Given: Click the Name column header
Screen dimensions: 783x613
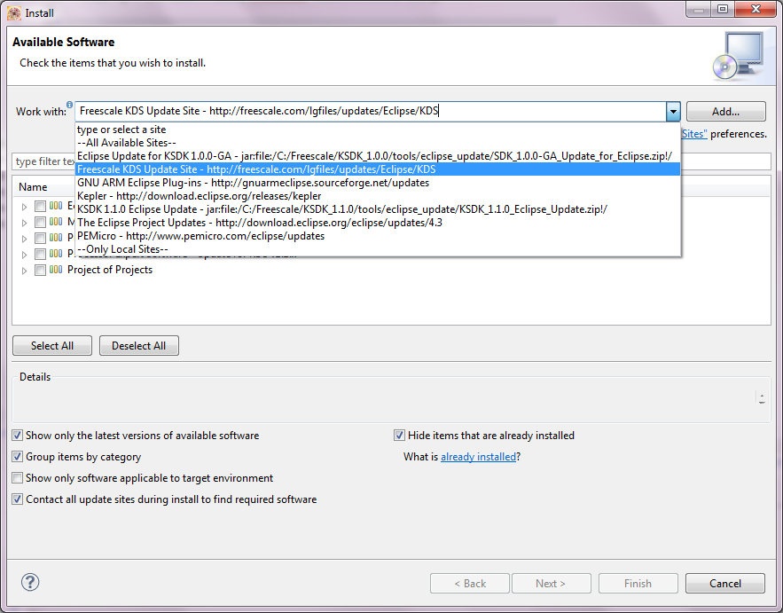Looking at the screenshot, I should 33,187.
